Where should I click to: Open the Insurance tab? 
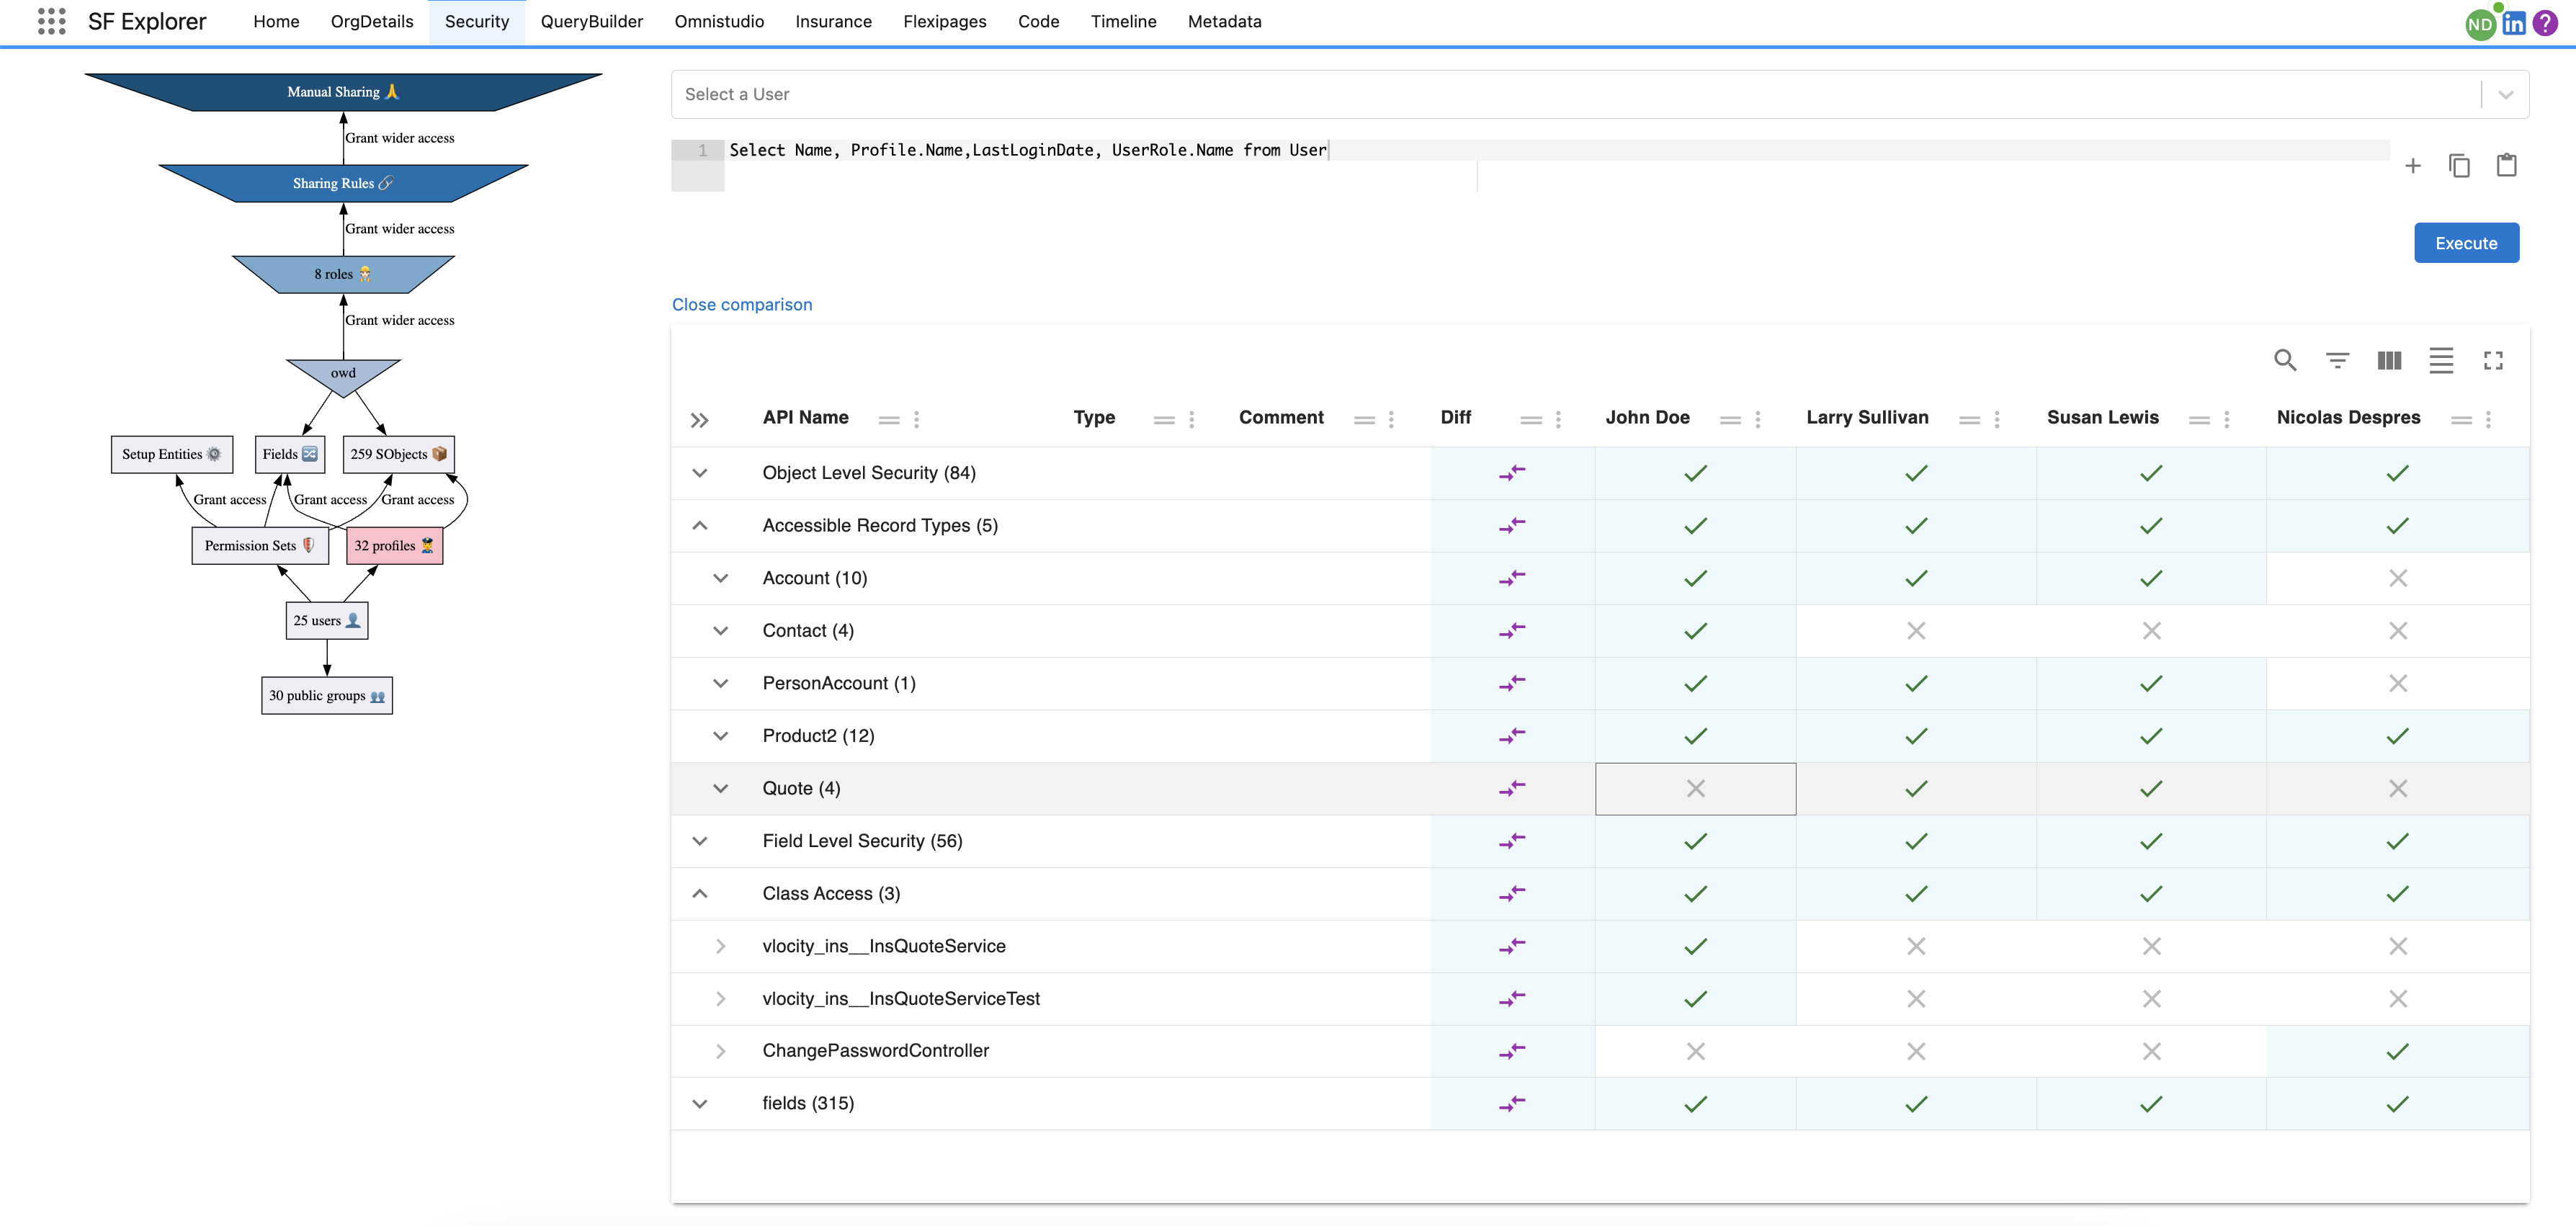833,21
